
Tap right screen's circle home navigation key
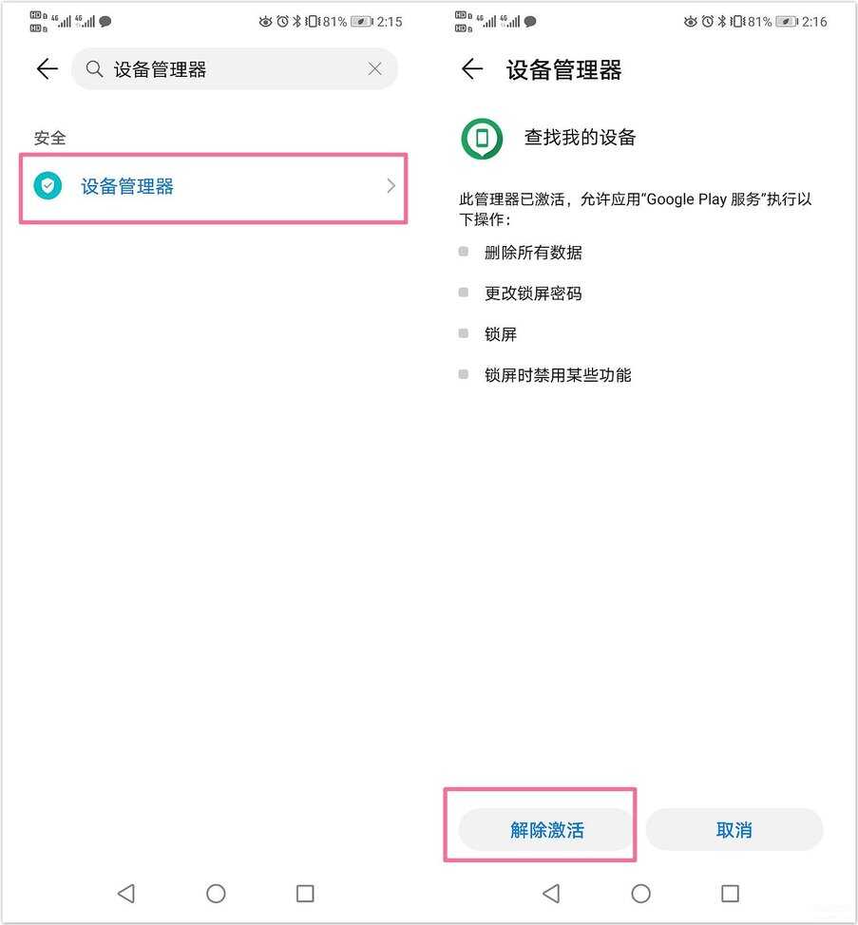tap(640, 893)
